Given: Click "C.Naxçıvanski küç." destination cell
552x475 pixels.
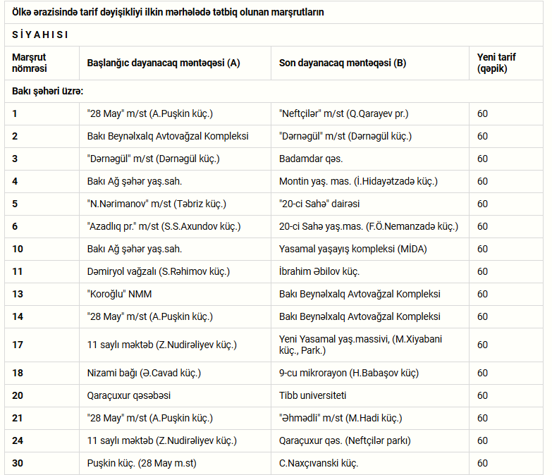Looking at the screenshot, I should pyautogui.click(x=370, y=463).
